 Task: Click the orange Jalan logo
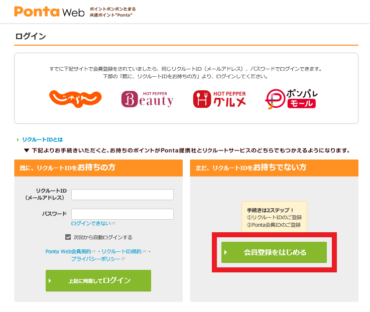pos(75,98)
